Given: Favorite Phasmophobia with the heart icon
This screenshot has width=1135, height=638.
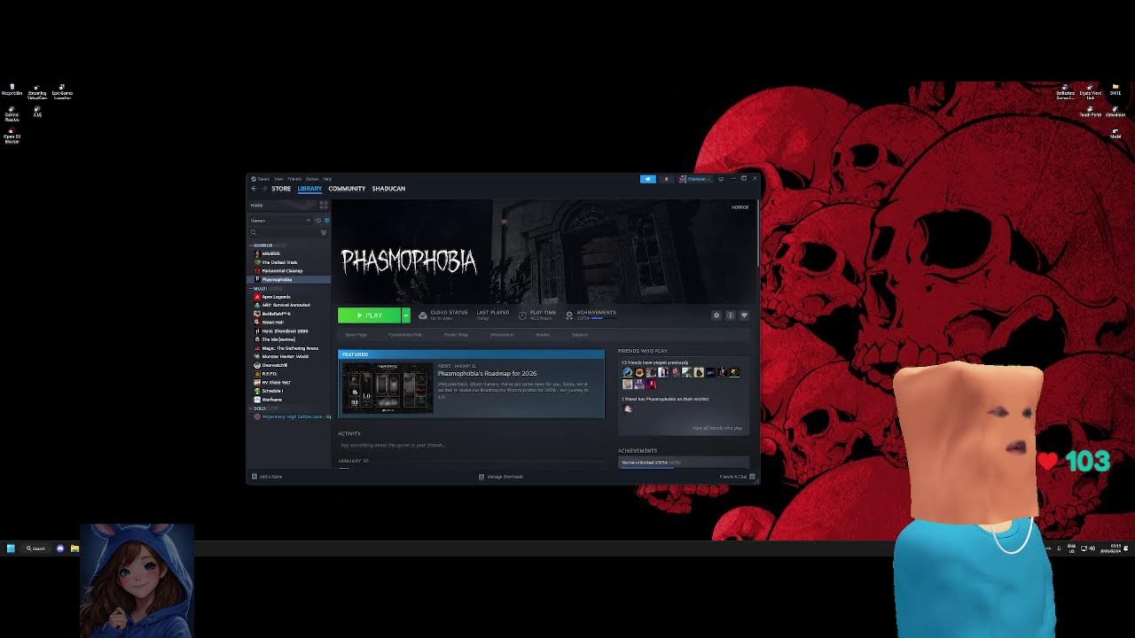Looking at the screenshot, I should [x=744, y=315].
